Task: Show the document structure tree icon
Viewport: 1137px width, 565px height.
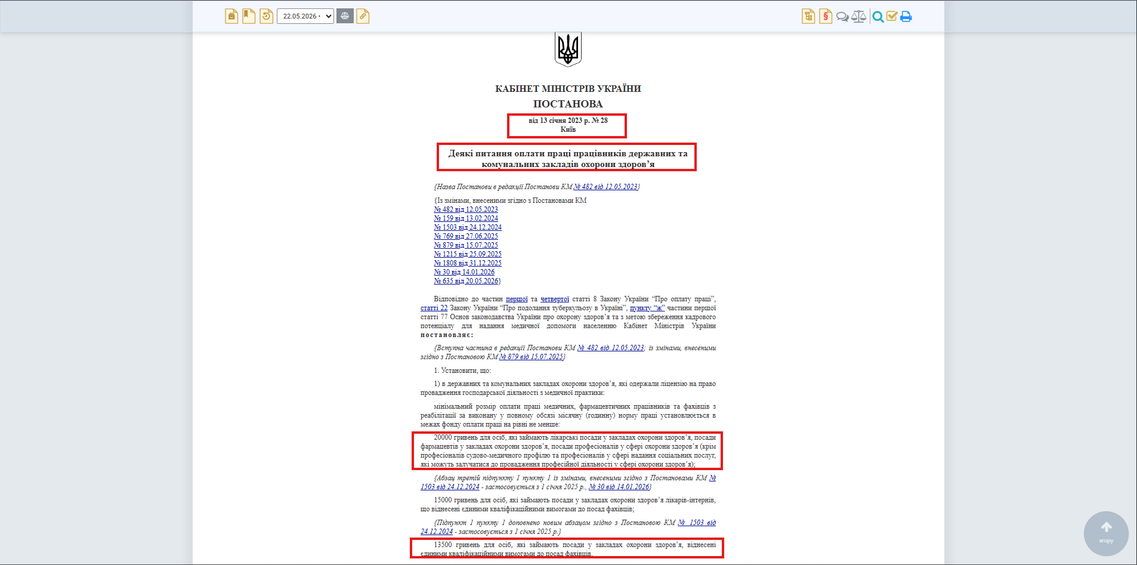Action: [x=808, y=16]
